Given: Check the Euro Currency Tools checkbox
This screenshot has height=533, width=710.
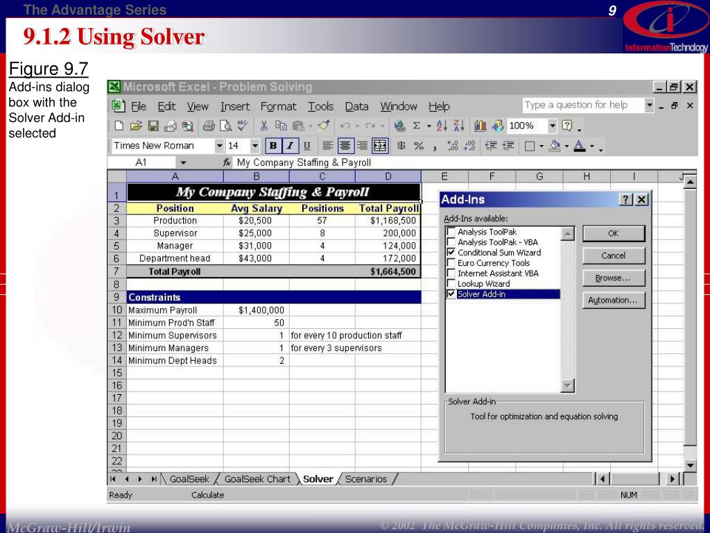Looking at the screenshot, I should pos(451,263).
